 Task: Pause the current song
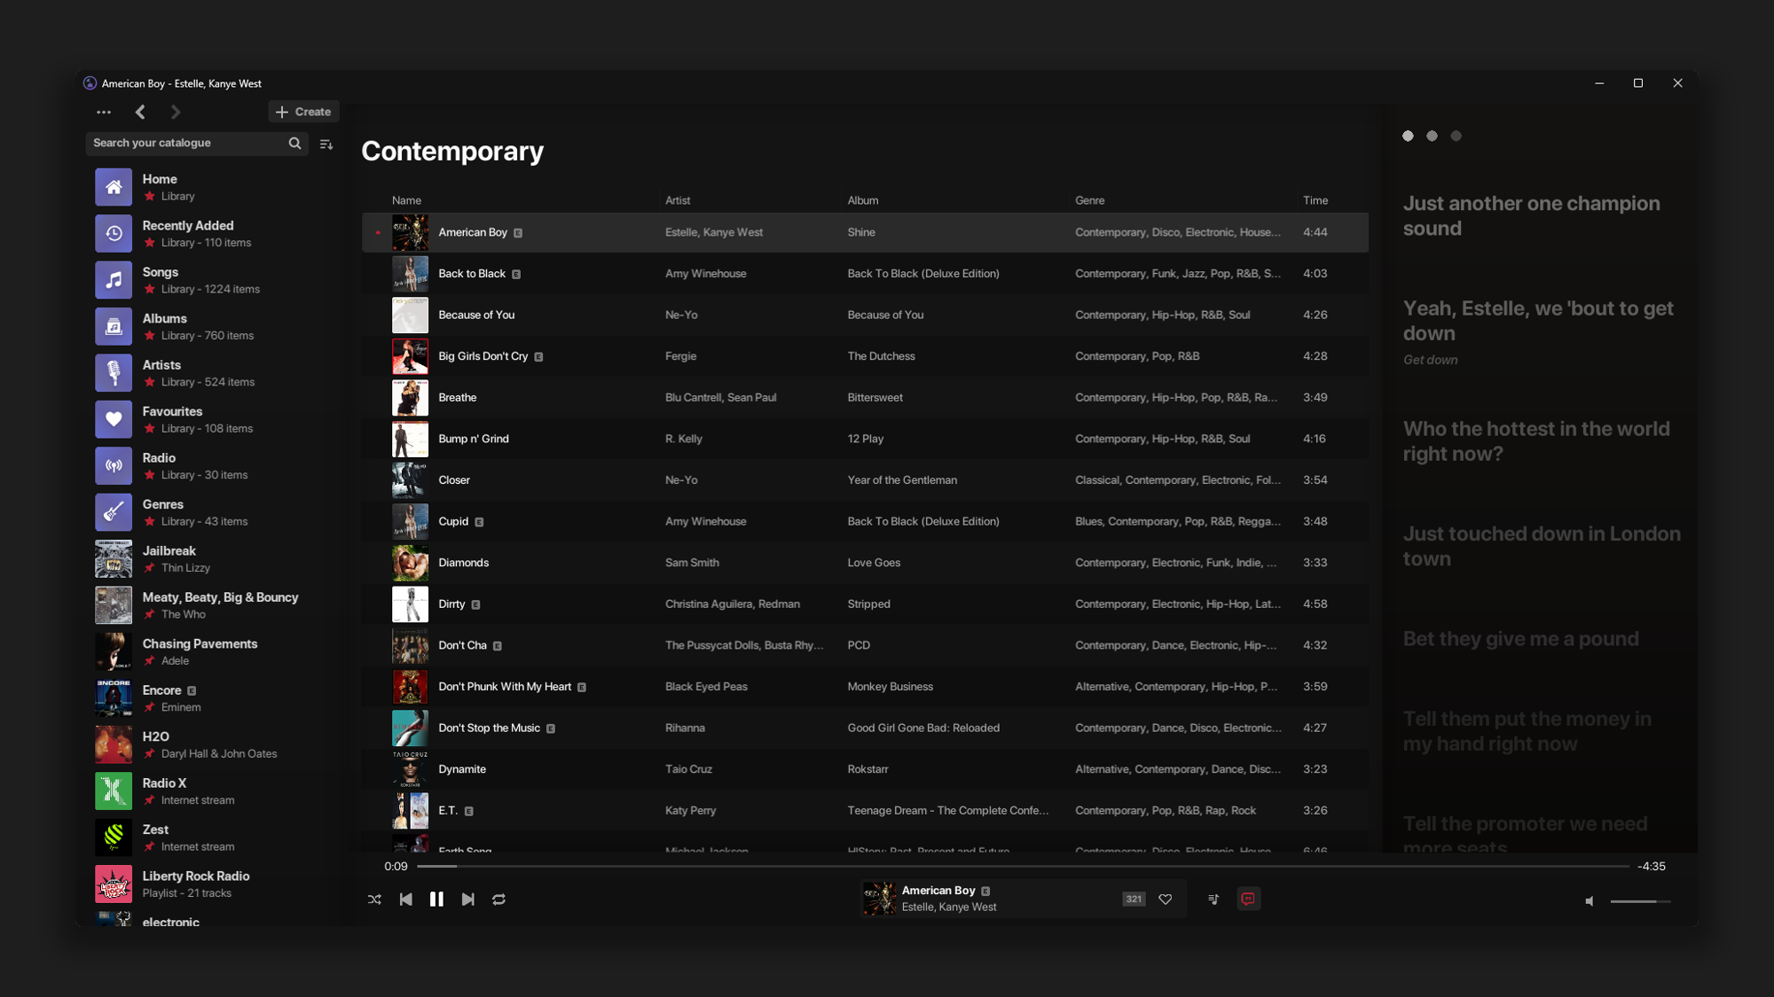(436, 900)
